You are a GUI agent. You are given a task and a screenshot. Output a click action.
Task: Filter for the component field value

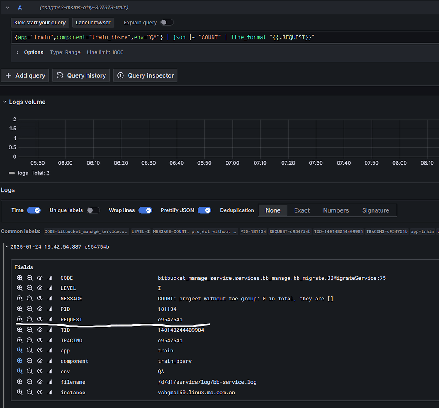pos(20,361)
